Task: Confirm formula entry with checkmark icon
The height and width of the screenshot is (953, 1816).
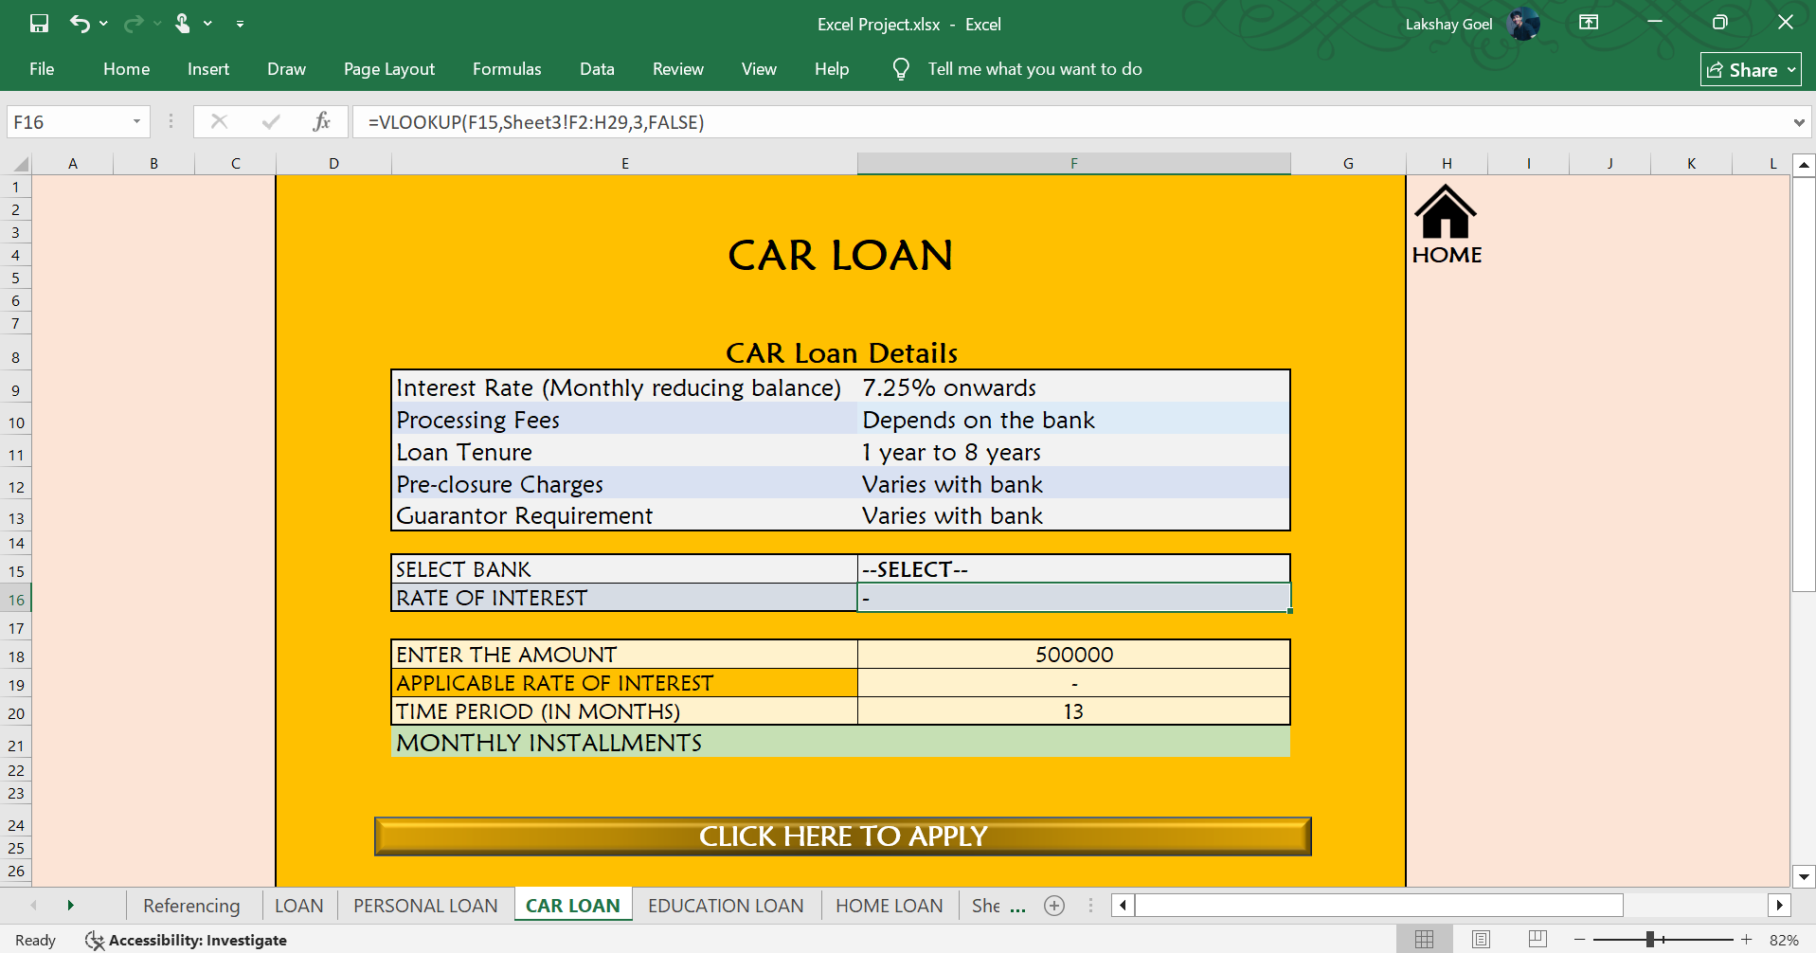Action: tap(271, 121)
